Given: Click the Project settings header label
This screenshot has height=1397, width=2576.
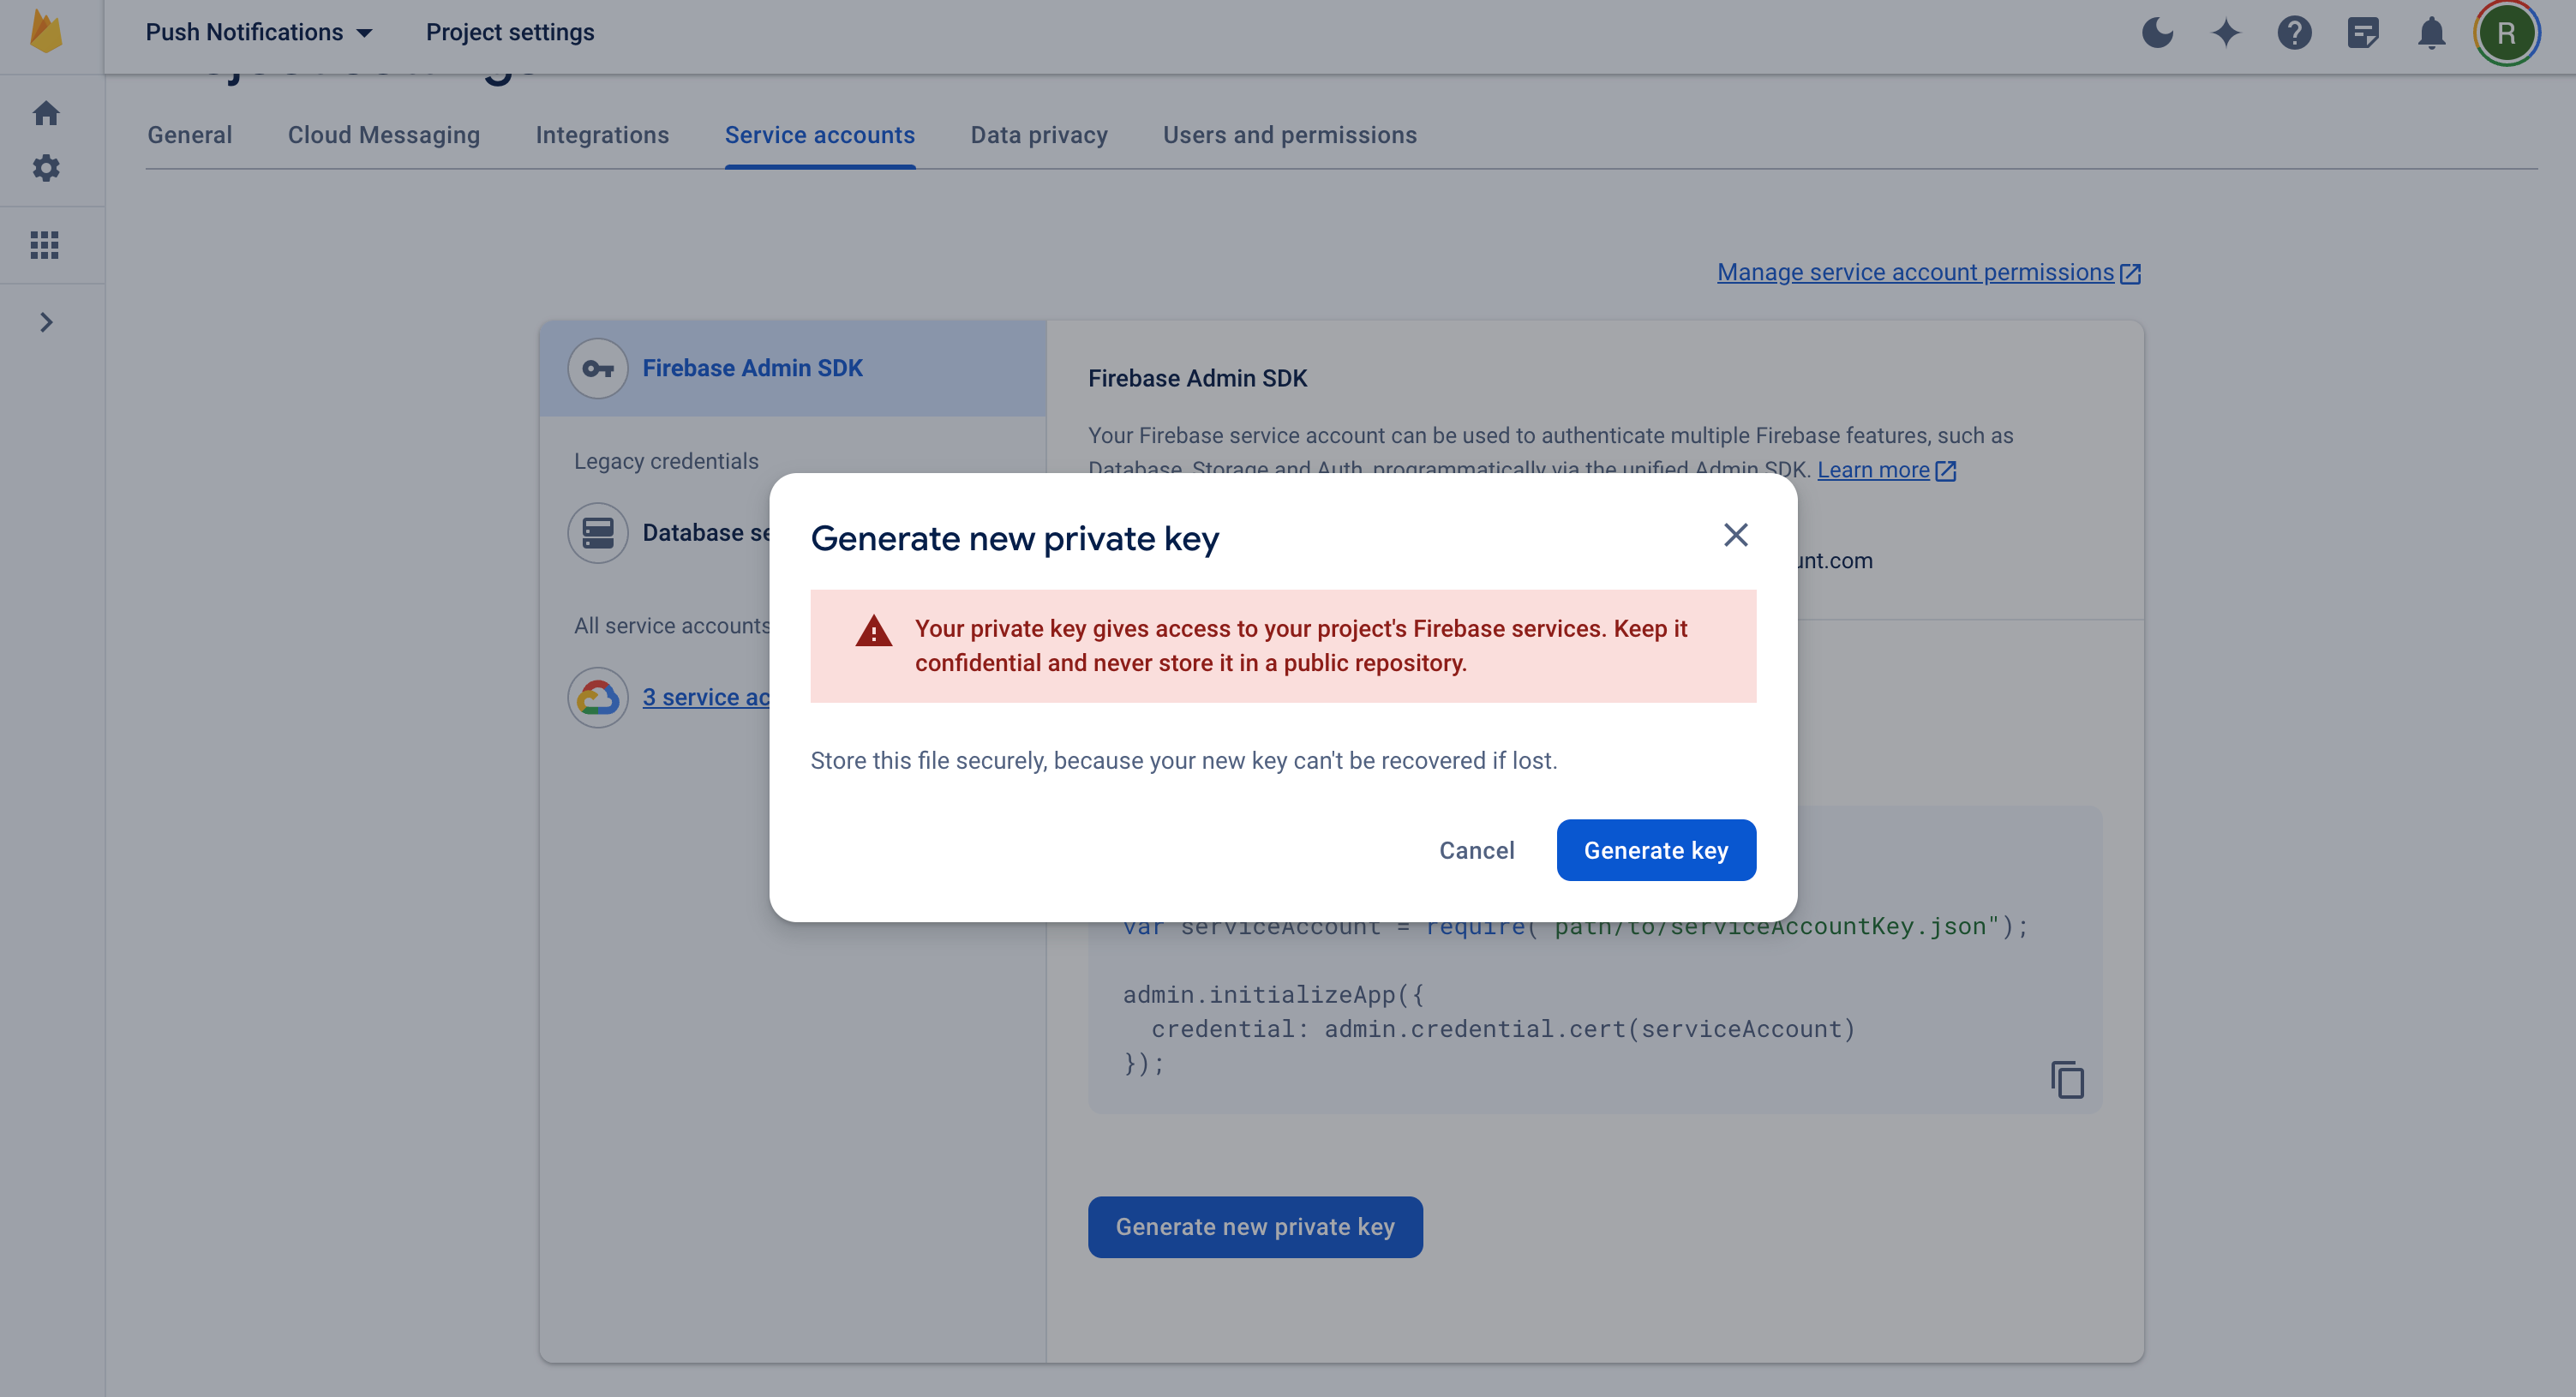Looking at the screenshot, I should point(510,32).
